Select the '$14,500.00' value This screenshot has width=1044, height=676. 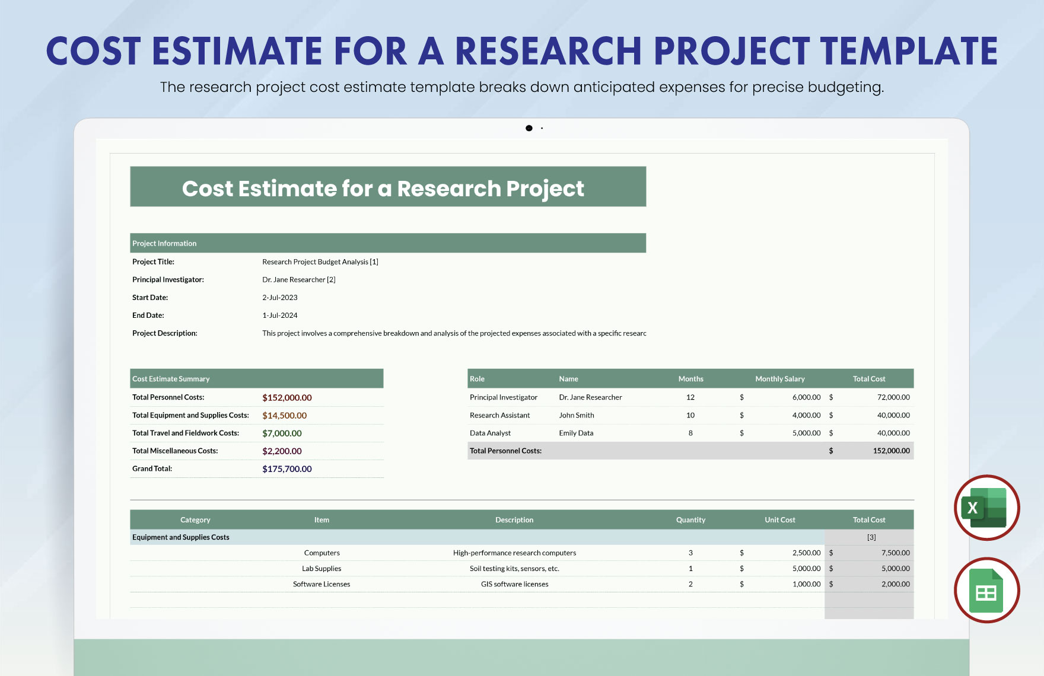(x=285, y=415)
